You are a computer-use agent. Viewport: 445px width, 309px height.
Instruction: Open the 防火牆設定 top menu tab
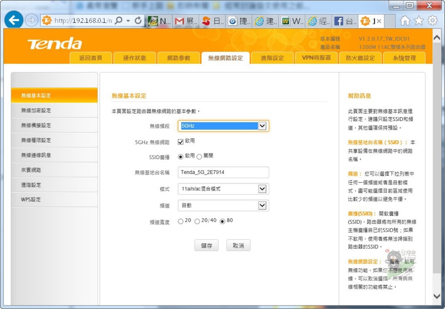pyautogui.click(x=360, y=58)
